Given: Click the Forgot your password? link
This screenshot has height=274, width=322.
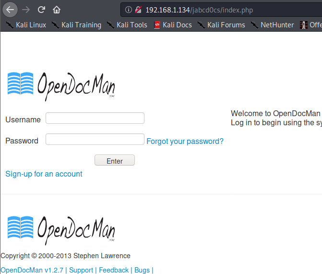Looking at the screenshot, I should pyautogui.click(x=185, y=141).
